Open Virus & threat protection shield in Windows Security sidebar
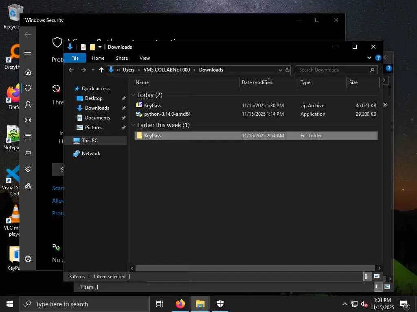417x312 pixels. coord(28,88)
